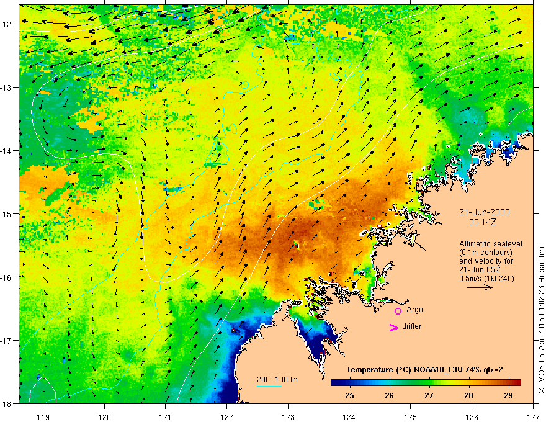Screen dimensions: 546x422
Task: Click the '200 1000m' depth contour label
Action: pos(277,380)
